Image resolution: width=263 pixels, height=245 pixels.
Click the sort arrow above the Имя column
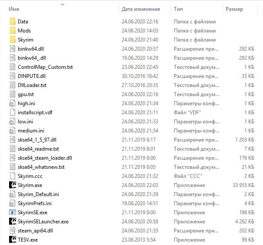click(62, 4)
